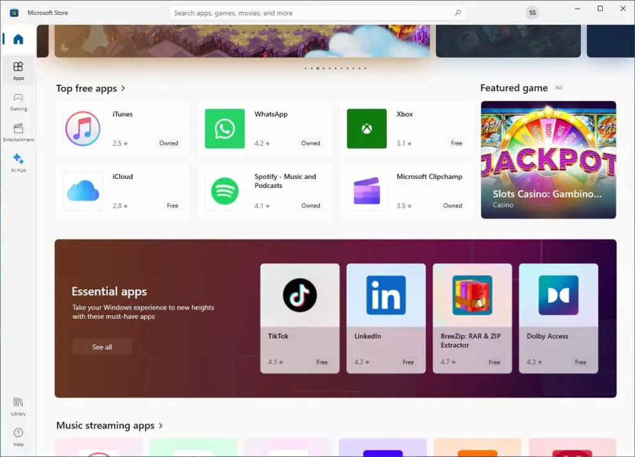
Task: Click See all Essential apps
Action: [102, 346]
